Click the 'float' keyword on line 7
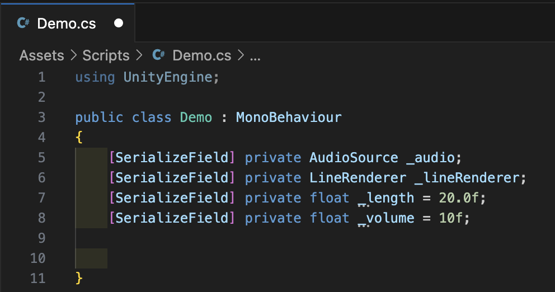This screenshot has height=292, width=555. (330, 198)
